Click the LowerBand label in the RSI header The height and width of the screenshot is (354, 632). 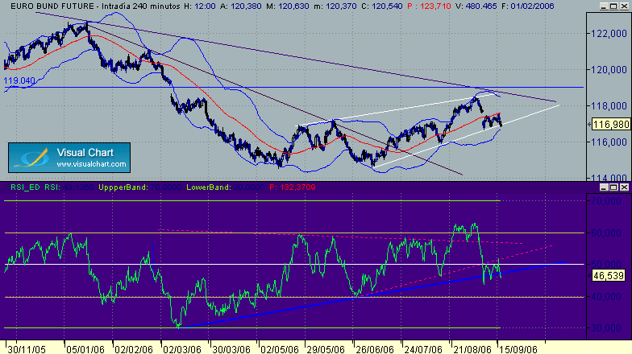209,187
